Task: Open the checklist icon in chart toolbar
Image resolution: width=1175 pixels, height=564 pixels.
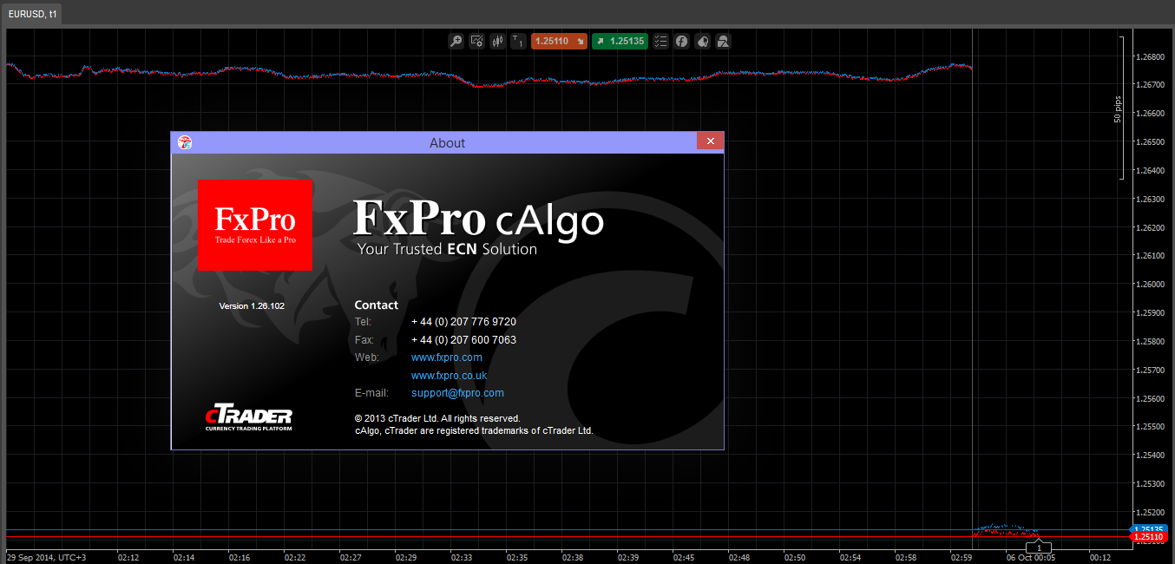Action: tap(661, 41)
